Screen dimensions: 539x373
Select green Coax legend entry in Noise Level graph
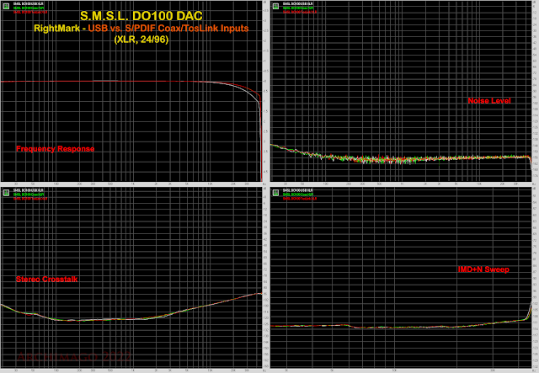coord(298,8)
